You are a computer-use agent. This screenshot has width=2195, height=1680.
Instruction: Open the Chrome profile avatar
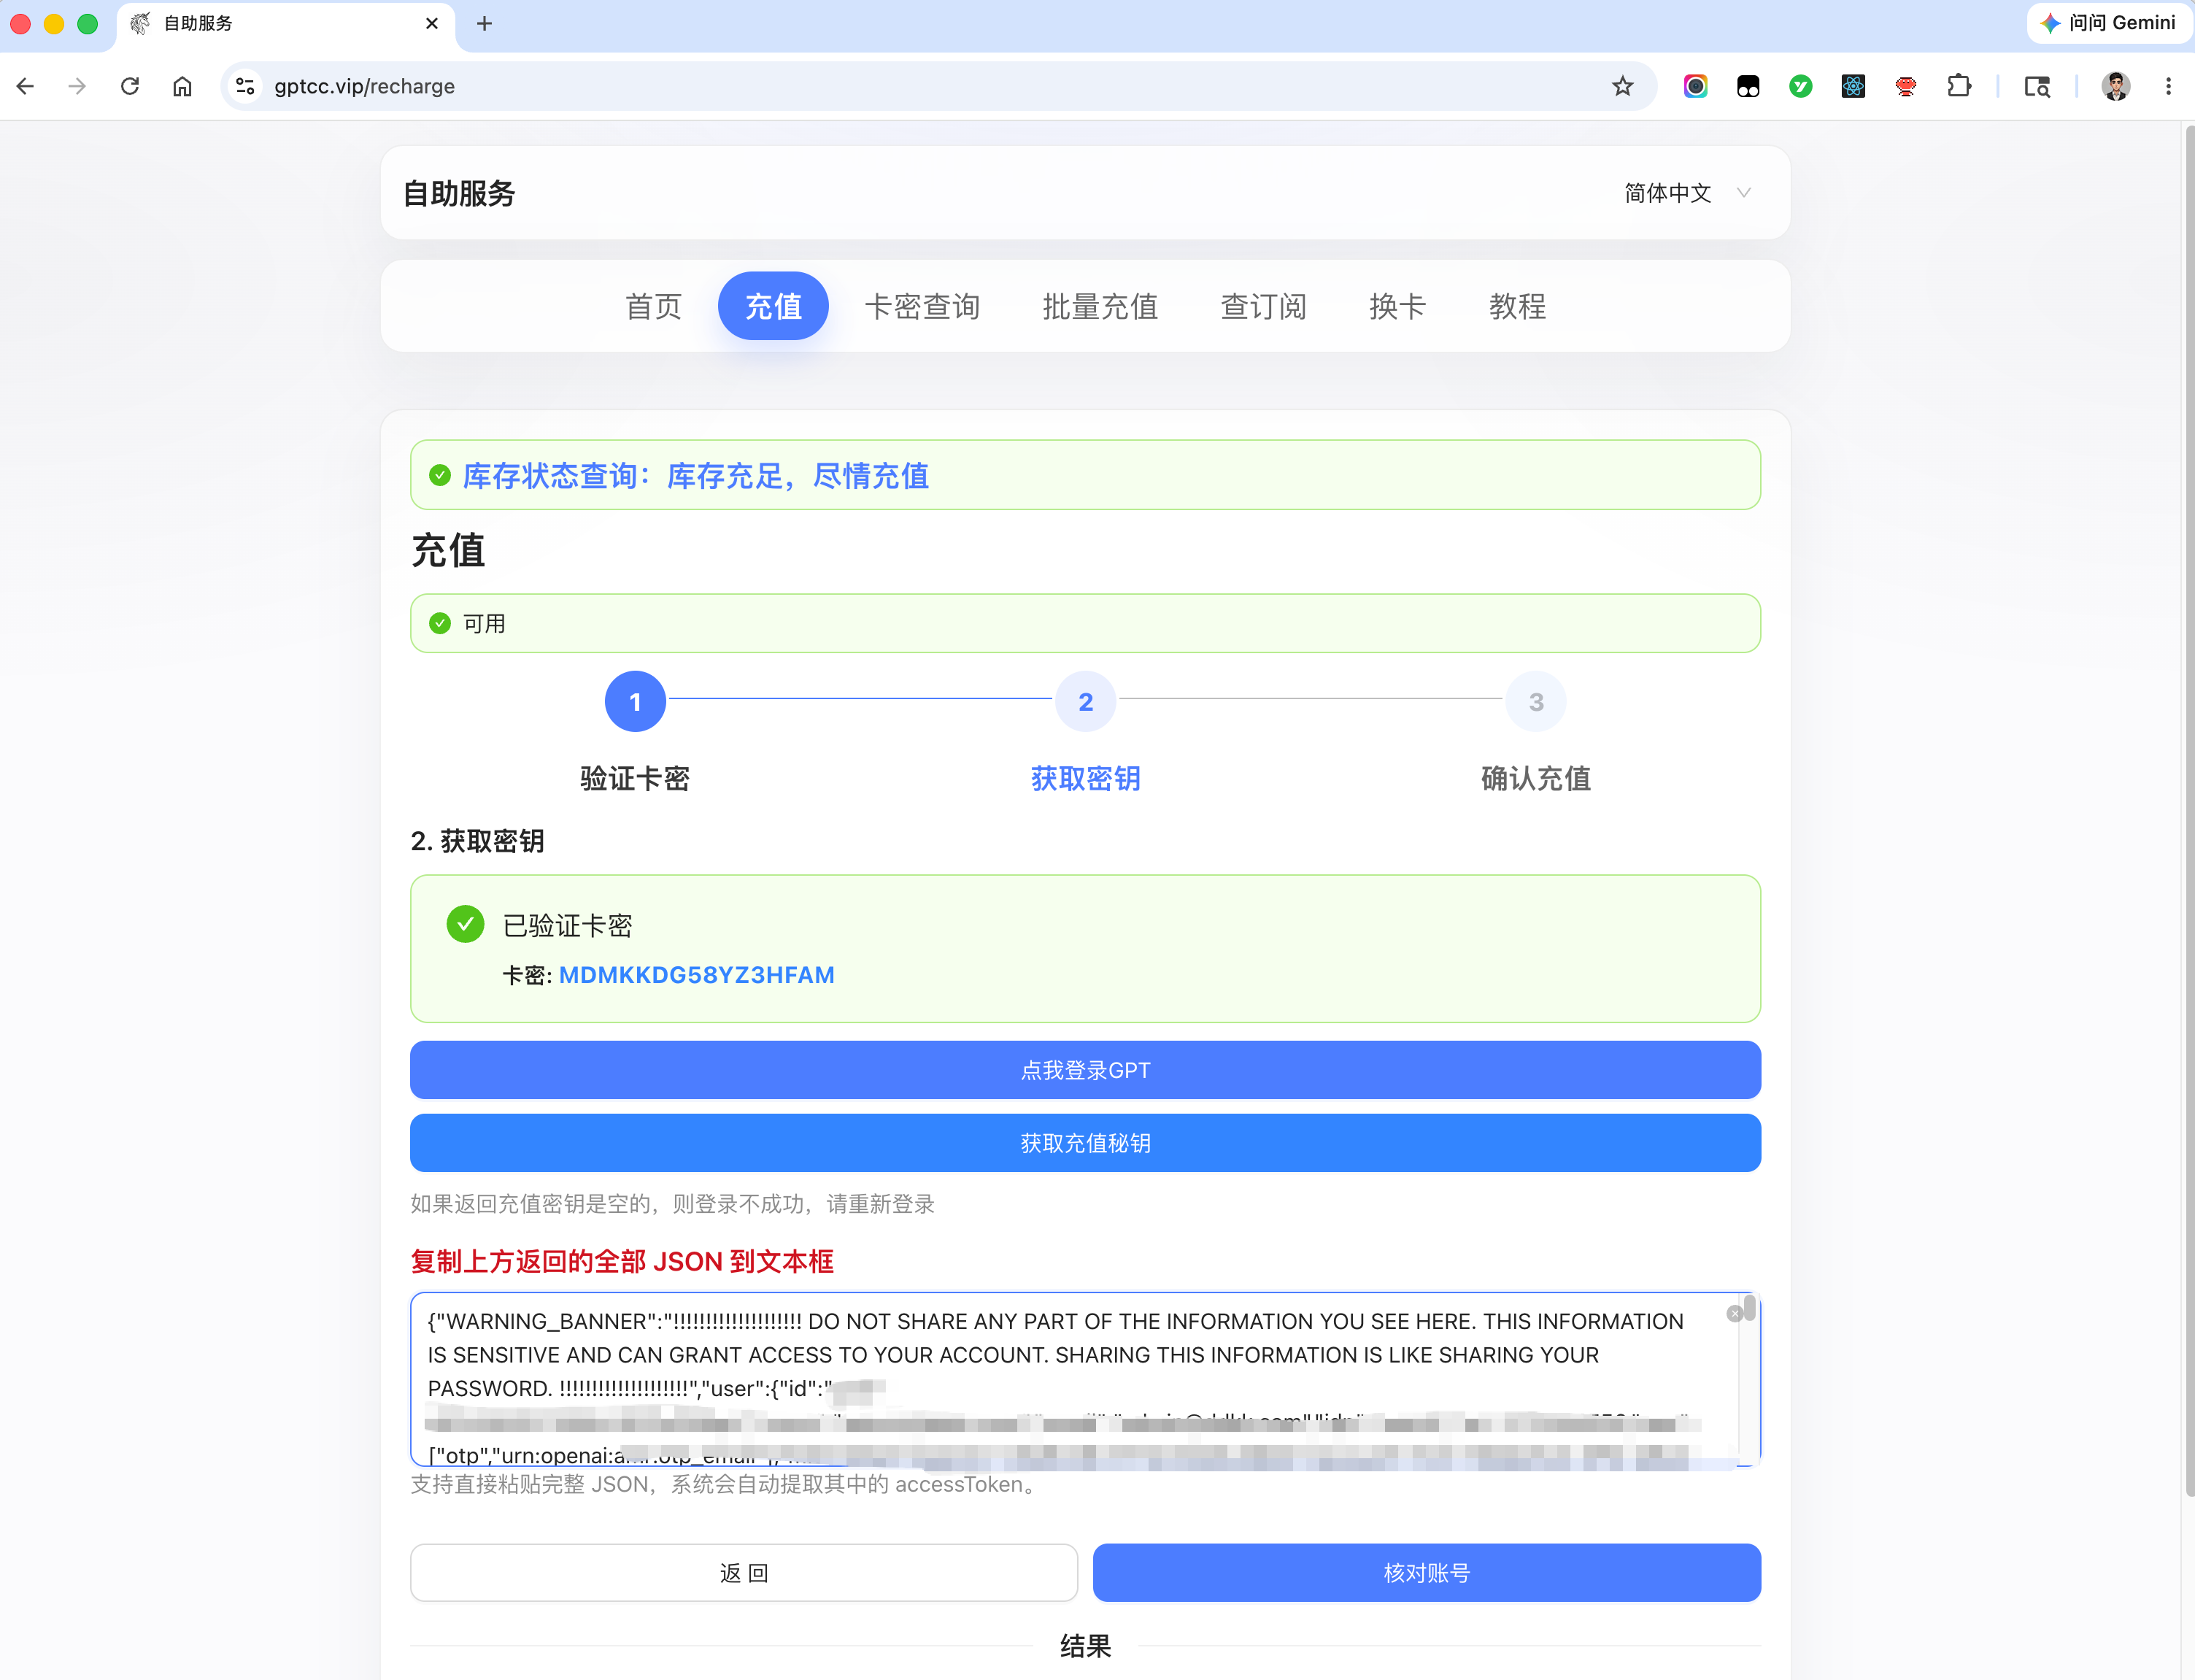tap(2116, 86)
